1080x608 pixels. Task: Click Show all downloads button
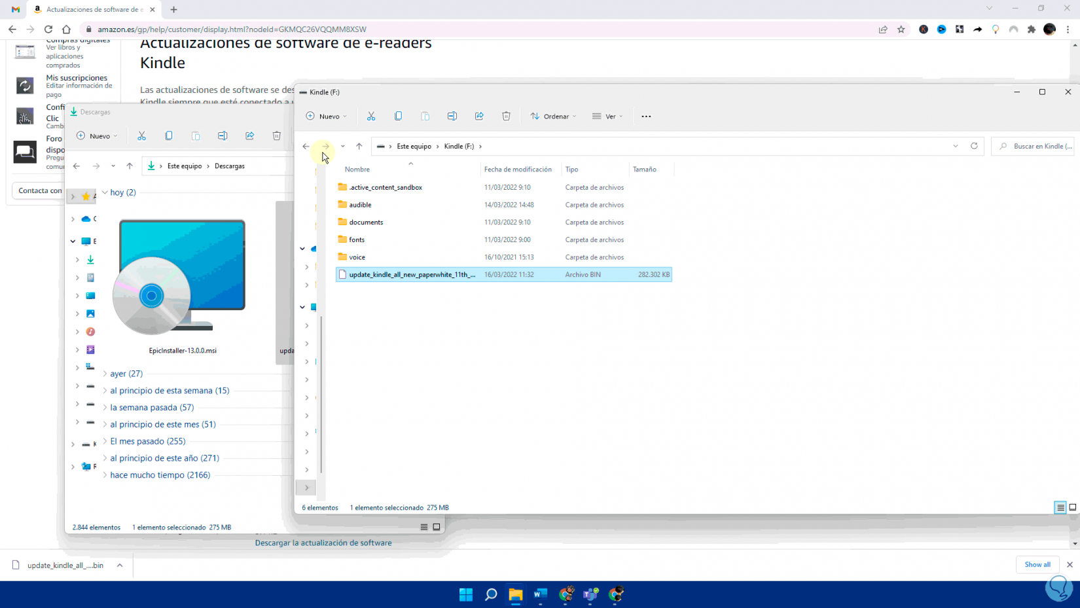(x=1037, y=564)
